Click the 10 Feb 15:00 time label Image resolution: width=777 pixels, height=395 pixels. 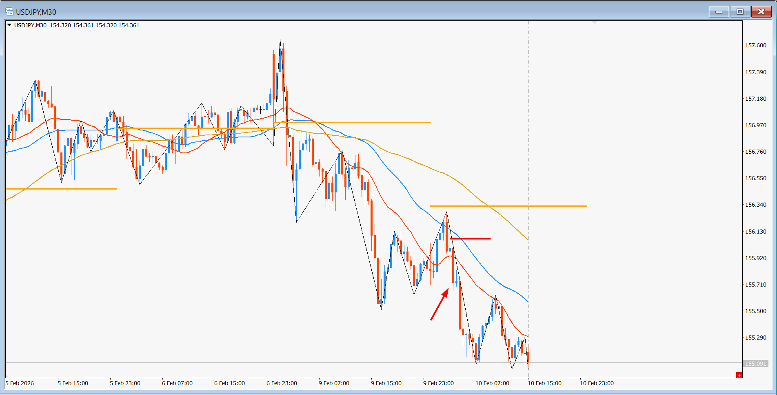click(x=544, y=383)
